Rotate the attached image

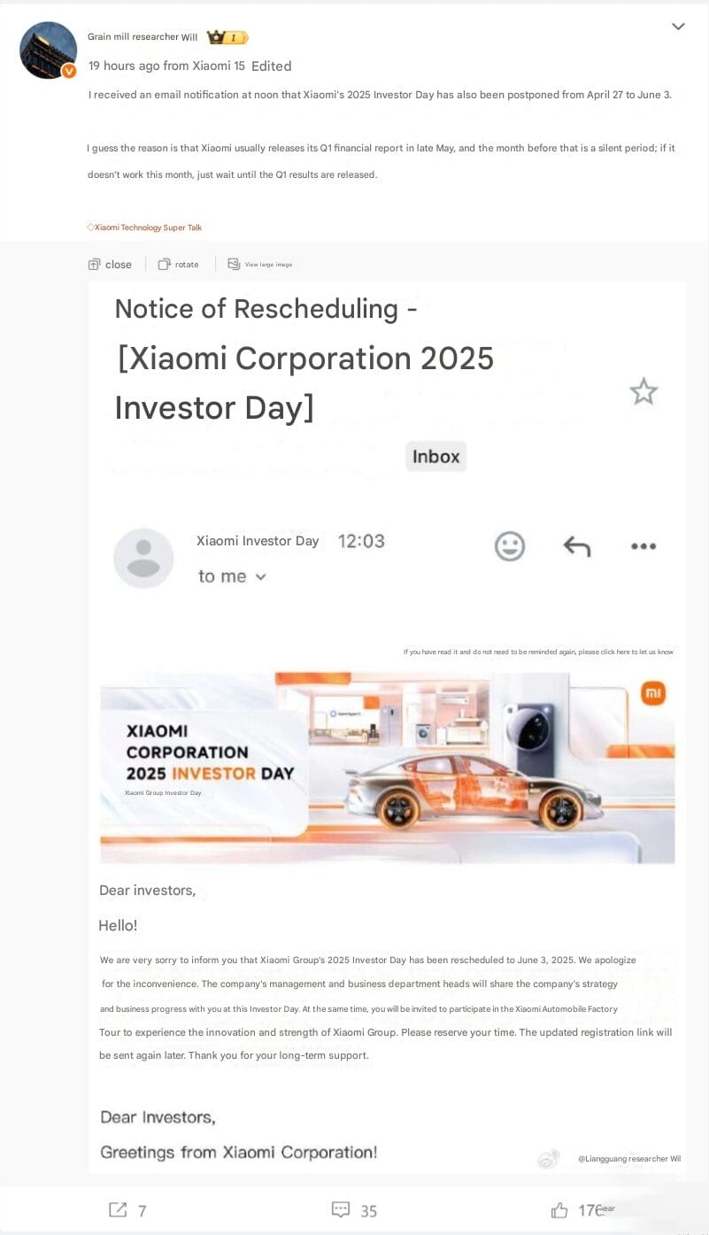[x=178, y=264]
